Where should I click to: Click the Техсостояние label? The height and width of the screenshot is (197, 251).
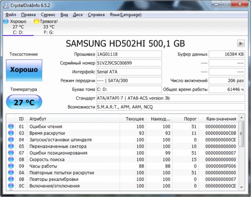pyautogui.click(x=24, y=54)
